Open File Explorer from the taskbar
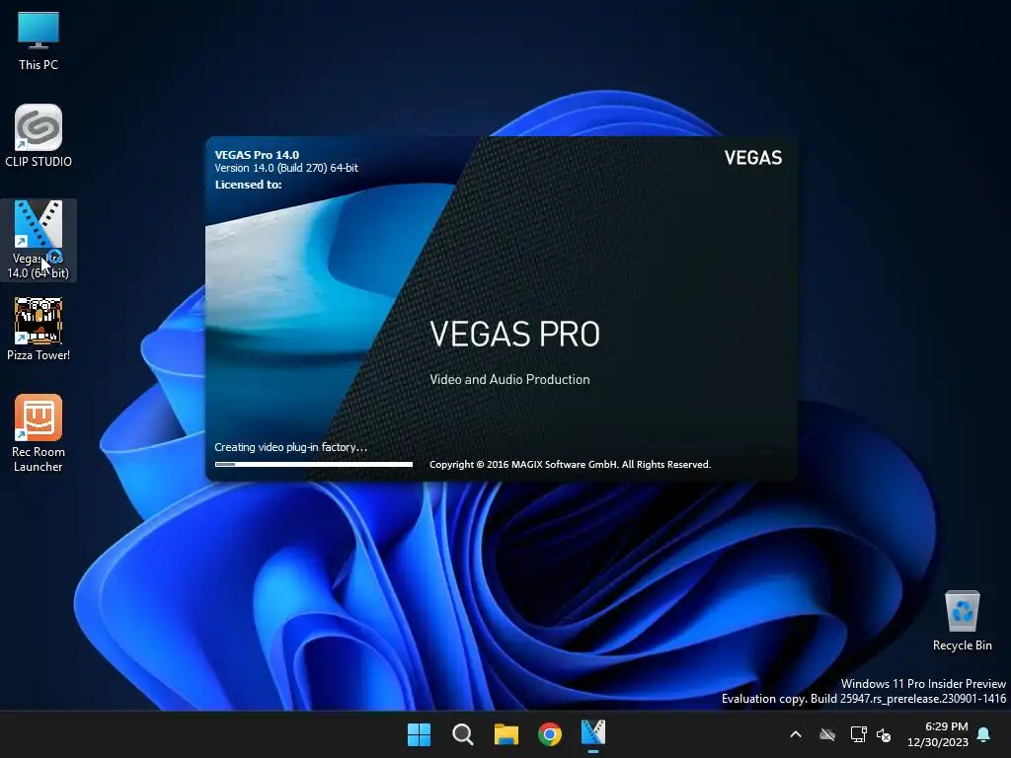Screen dimensions: 1011x758 [x=506, y=734]
